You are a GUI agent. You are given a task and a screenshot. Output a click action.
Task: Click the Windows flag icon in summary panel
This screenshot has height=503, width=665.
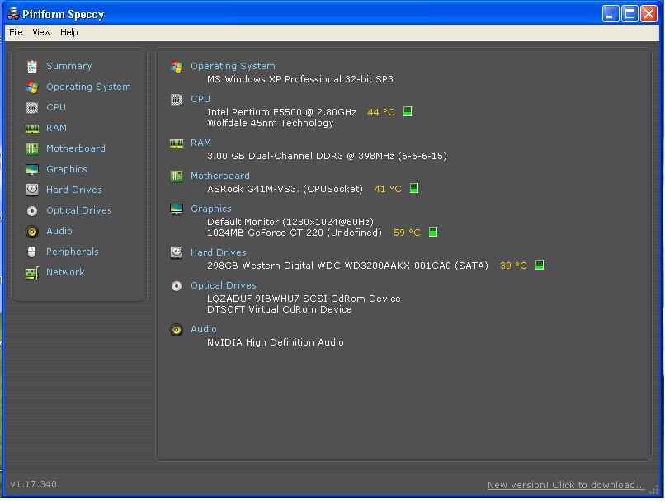pyautogui.click(x=177, y=67)
